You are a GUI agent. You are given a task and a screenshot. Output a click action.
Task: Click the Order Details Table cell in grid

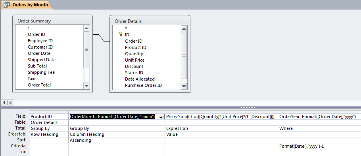(49, 122)
